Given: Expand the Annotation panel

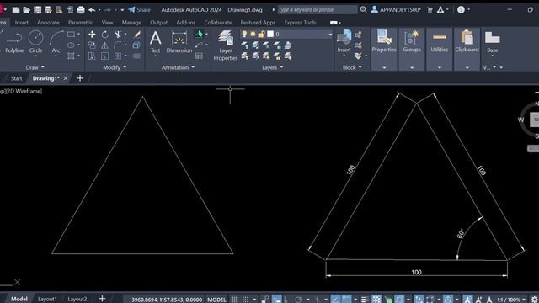Looking at the screenshot, I should 178,67.
